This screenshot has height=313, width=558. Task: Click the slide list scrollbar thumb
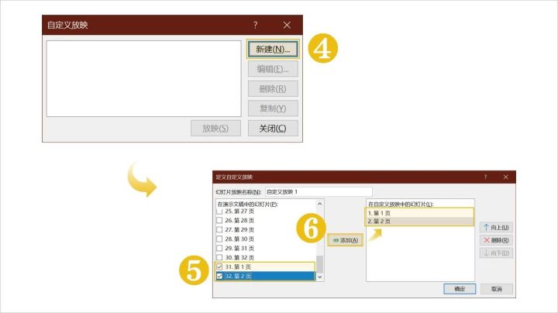(x=319, y=264)
